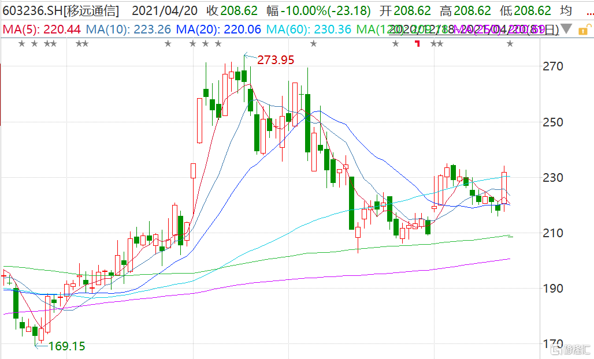Click the opening price 开 208.62
Viewport: 594px width, 359px height.
coord(406,10)
